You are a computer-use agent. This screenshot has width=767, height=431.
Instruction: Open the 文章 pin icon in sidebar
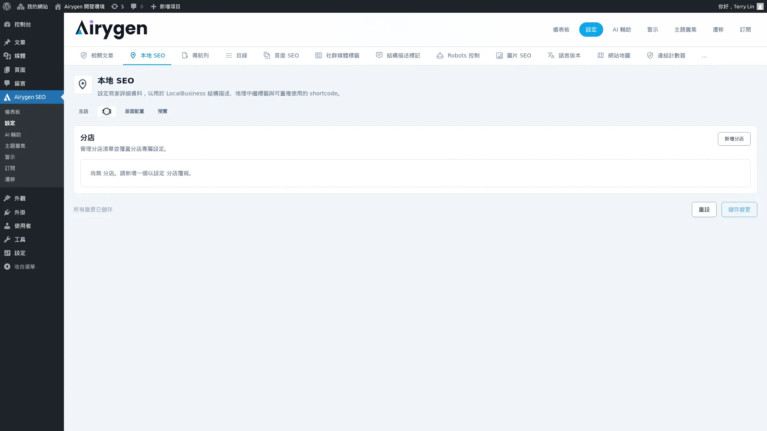click(x=7, y=42)
